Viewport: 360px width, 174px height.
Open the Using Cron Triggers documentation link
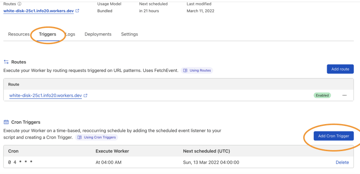[x=97, y=137]
